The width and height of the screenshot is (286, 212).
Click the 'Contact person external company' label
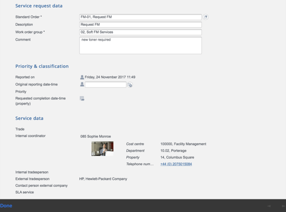coord(41,185)
